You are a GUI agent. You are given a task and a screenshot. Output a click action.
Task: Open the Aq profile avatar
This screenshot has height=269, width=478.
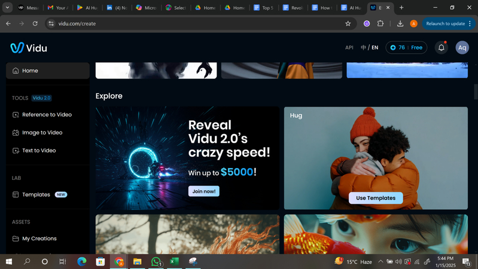pyautogui.click(x=462, y=48)
